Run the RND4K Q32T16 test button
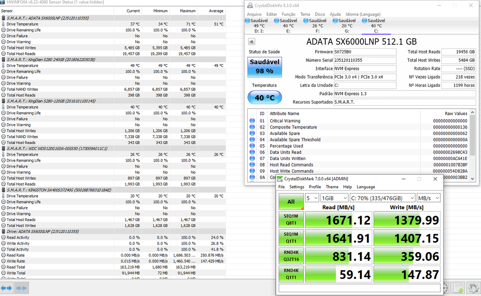The width and height of the screenshot is (481, 296). (x=291, y=256)
